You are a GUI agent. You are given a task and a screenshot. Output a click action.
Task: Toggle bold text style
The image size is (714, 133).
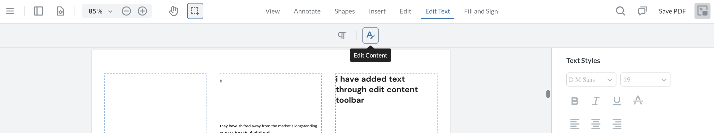[x=575, y=101]
